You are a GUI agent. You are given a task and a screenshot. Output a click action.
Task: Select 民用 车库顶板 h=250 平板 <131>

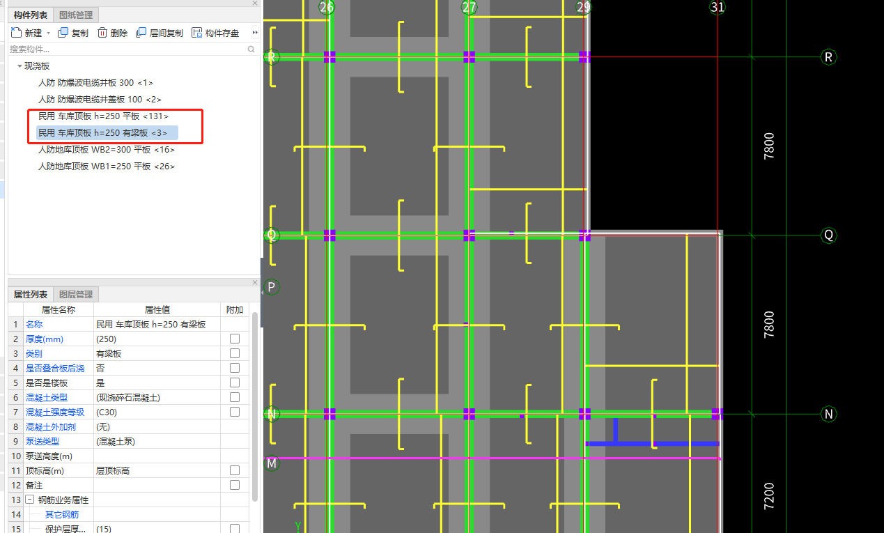[103, 116]
